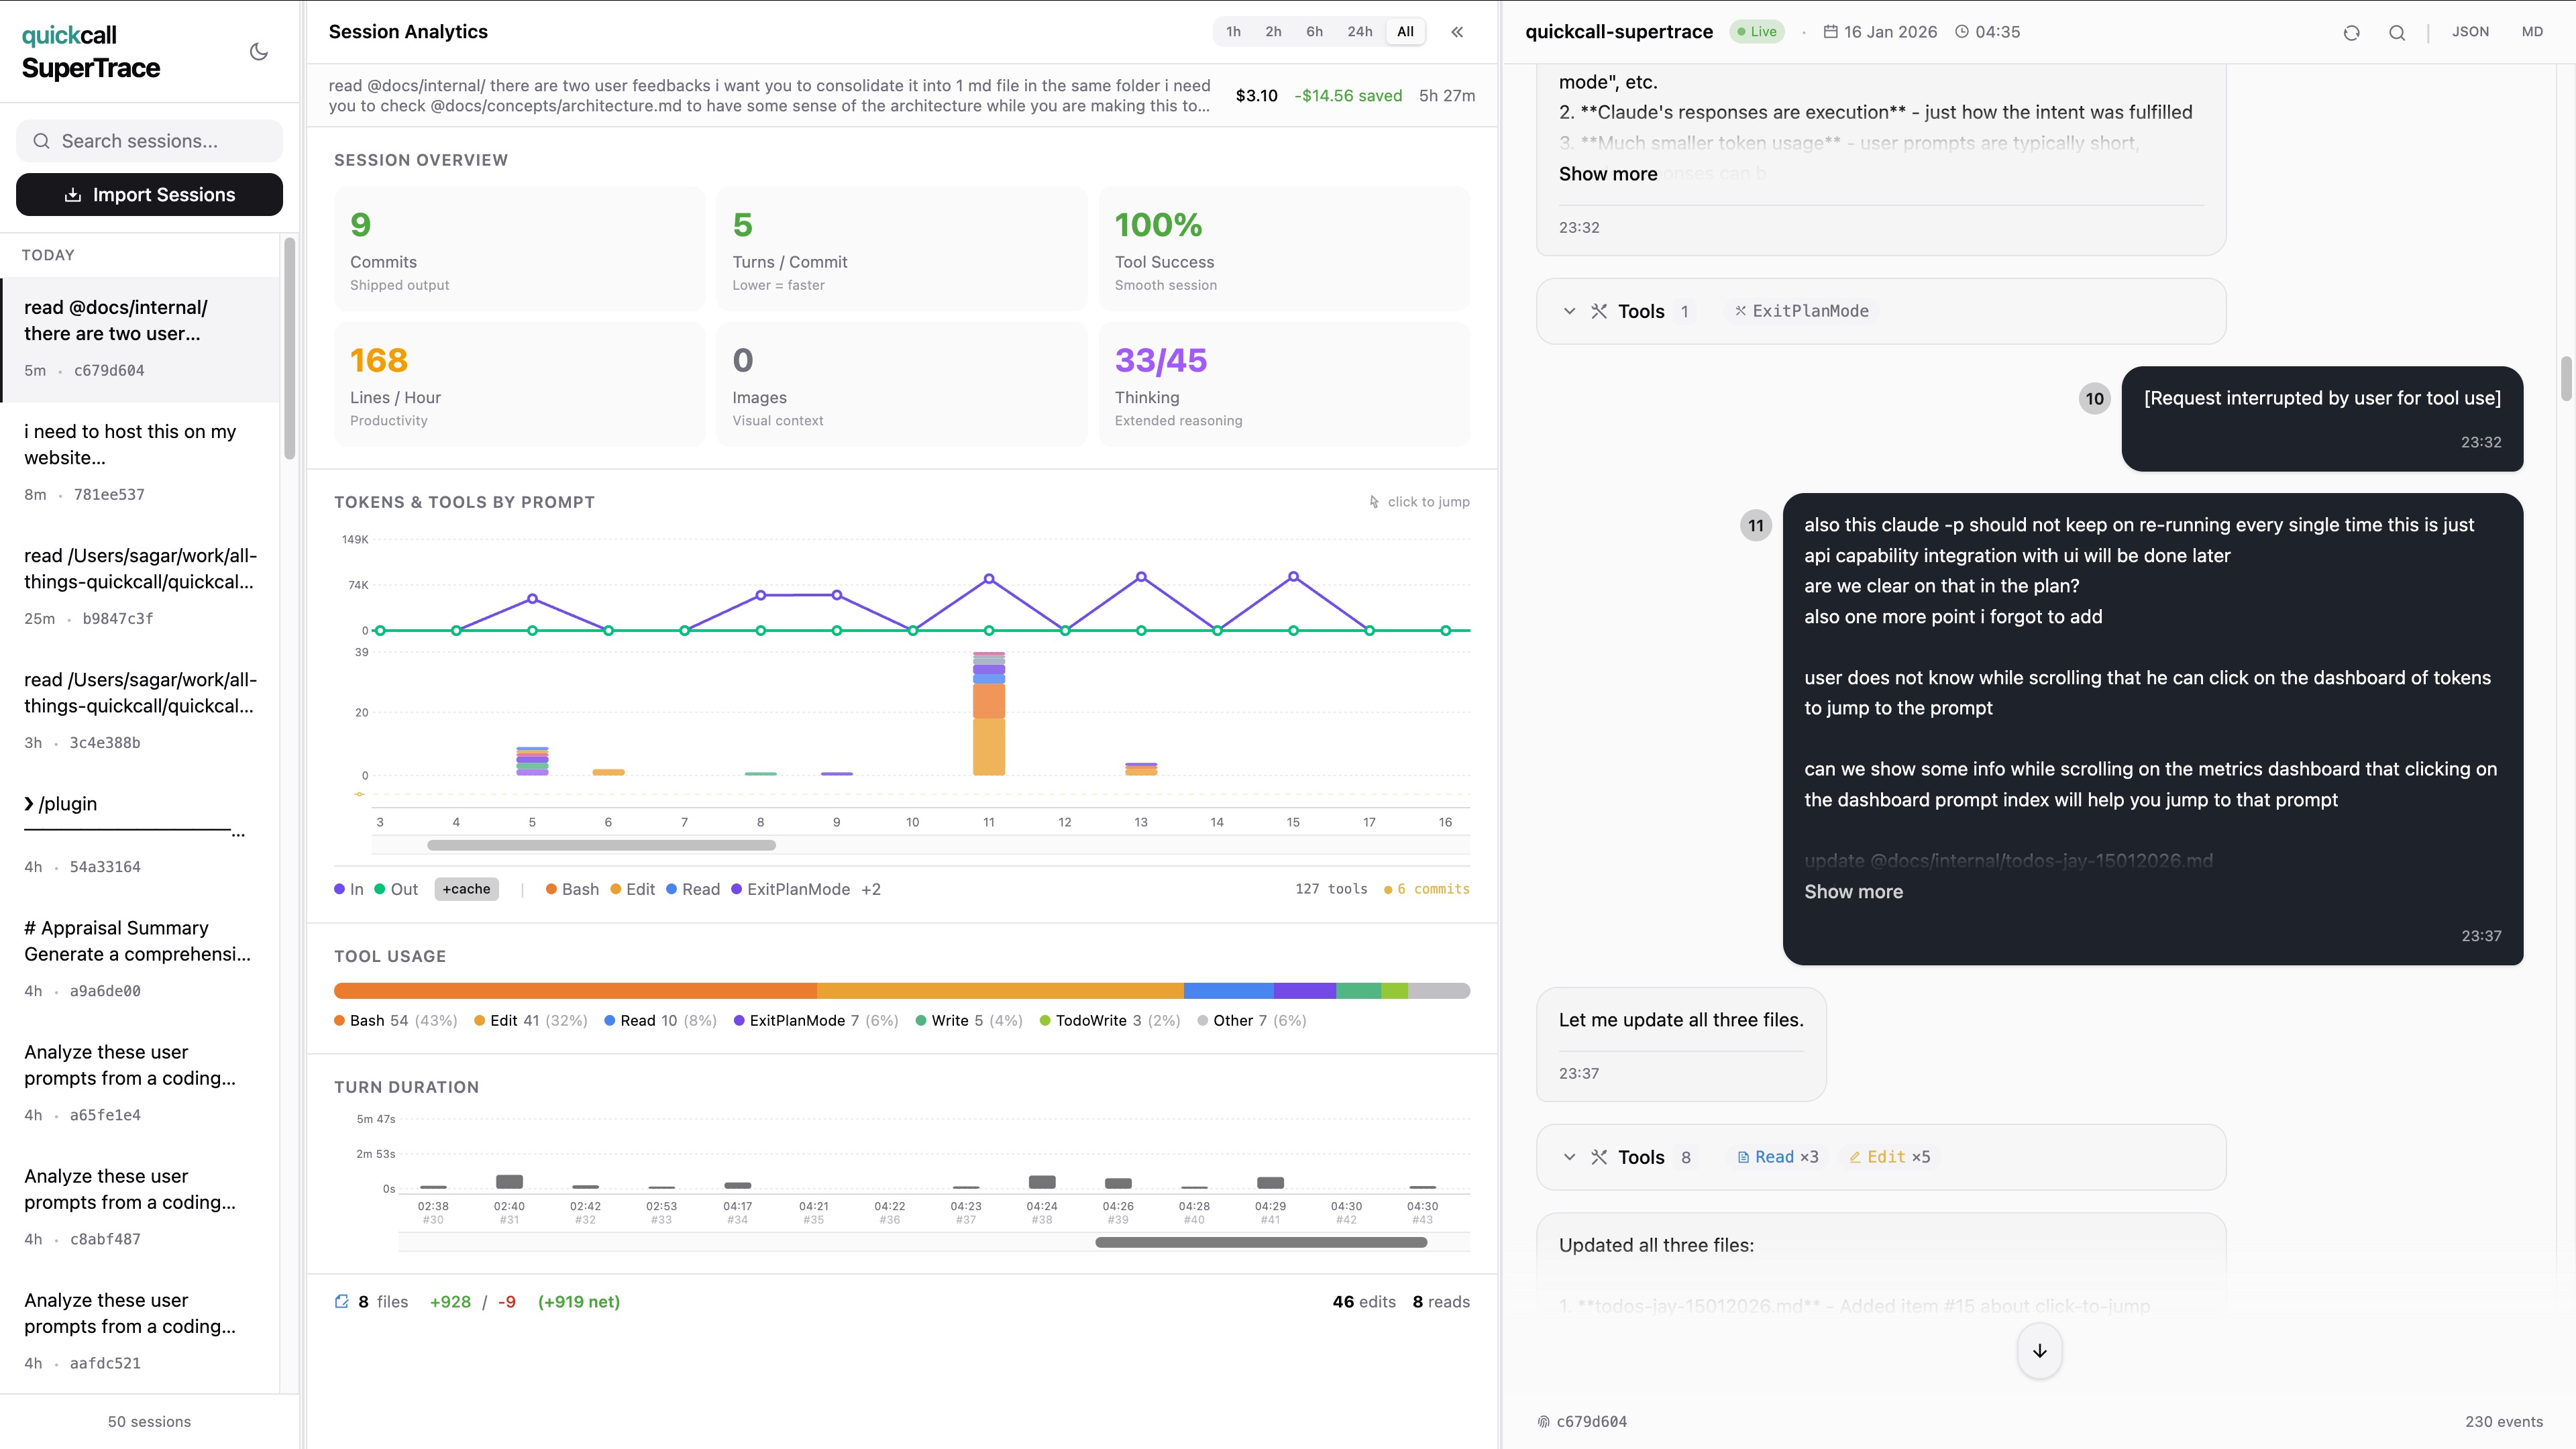Click the ExitPlanMode tool chip
This screenshot has width=2576, height=1449.
tap(1801, 311)
